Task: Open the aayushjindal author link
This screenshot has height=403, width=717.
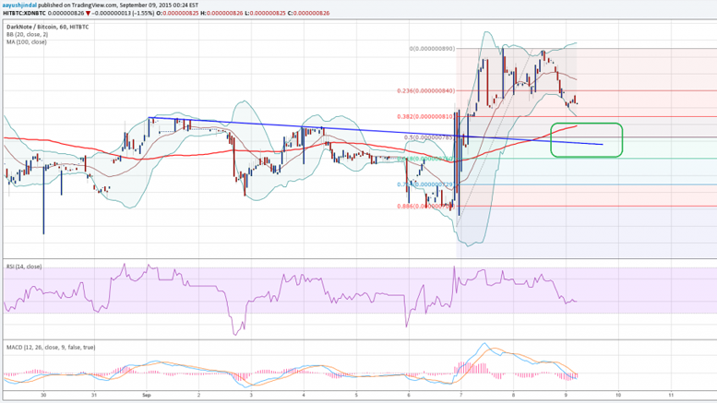Action: click(19, 5)
